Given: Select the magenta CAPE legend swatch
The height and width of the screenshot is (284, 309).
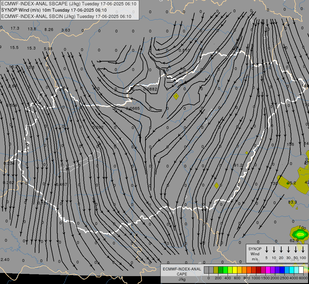Looking at the screenshot, I should click(268, 270).
